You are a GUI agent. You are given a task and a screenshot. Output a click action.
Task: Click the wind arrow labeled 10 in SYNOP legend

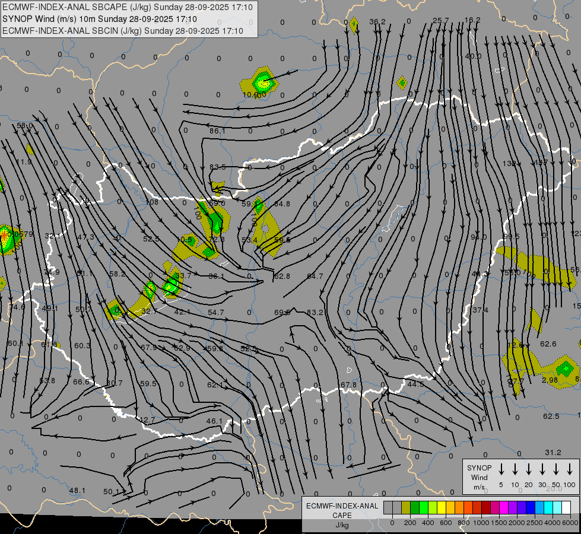click(515, 469)
